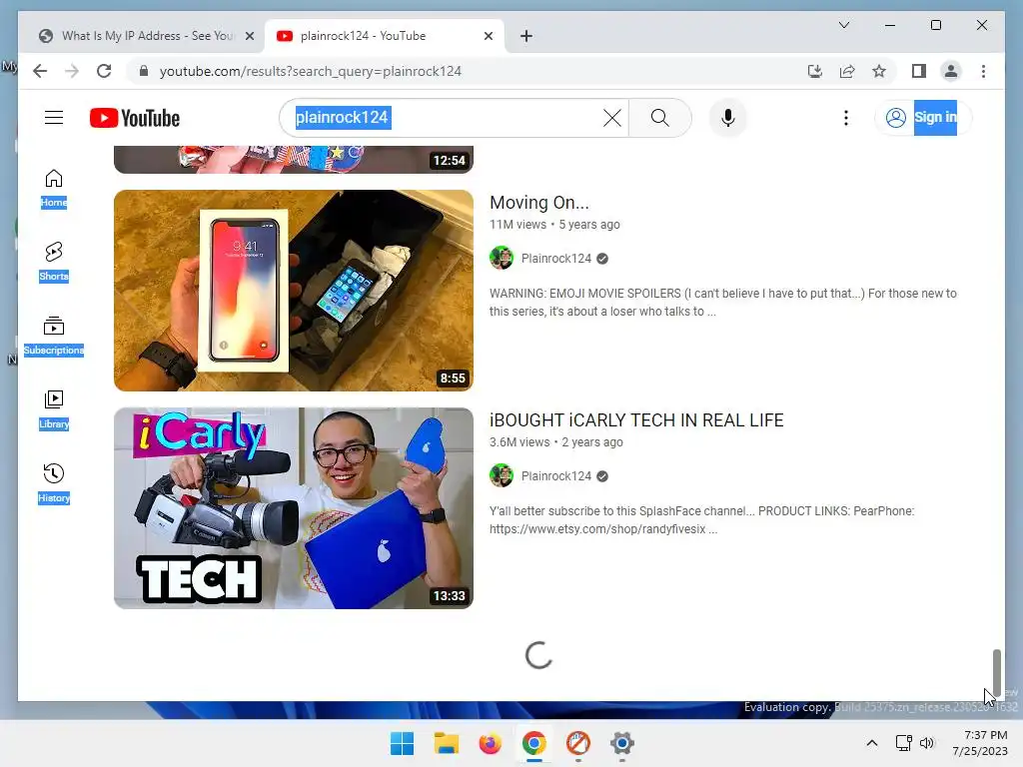Clear the search box with the X icon
Viewport: 1023px width, 767px height.
pyautogui.click(x=612, y=118)
